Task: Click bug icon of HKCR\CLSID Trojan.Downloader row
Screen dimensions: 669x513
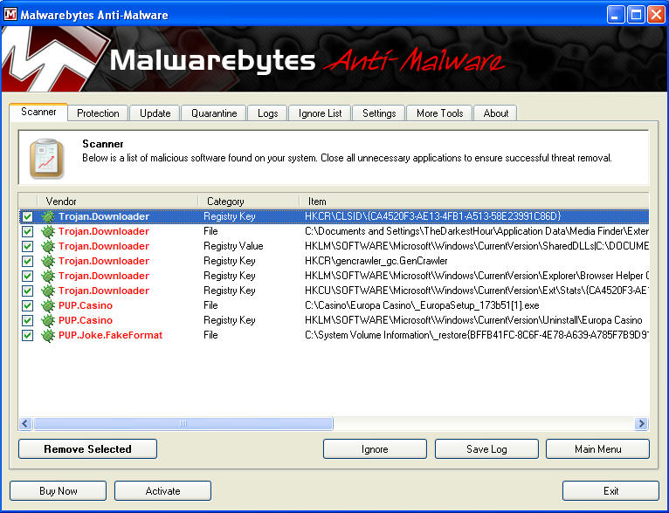Action: (x=48, y=216)
